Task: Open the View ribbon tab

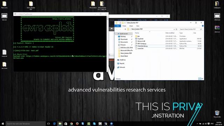Action: pos(138,26)
